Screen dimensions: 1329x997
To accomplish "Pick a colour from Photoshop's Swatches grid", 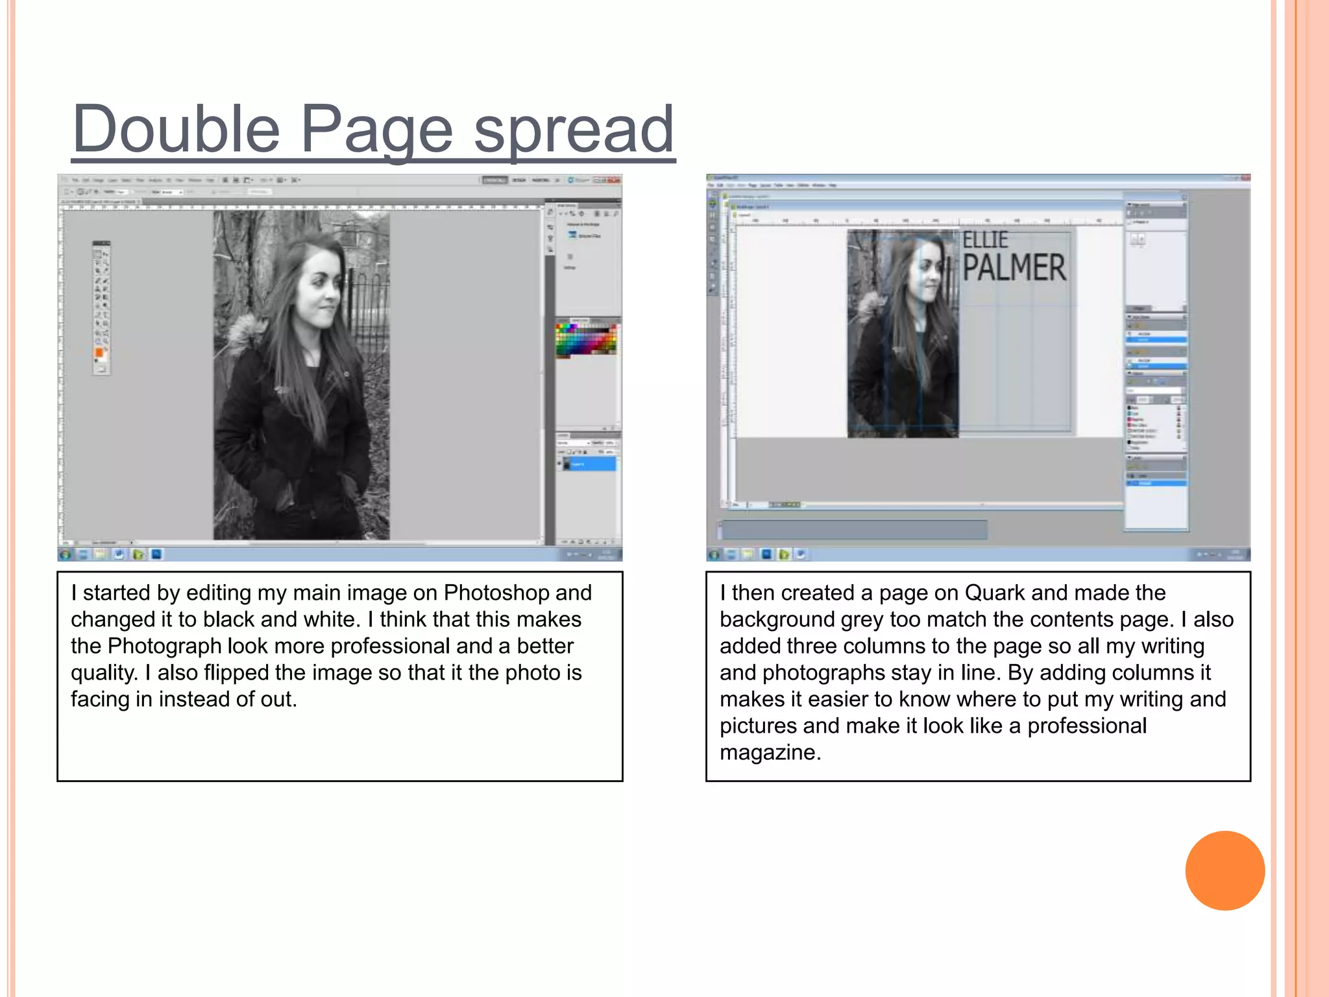I will tap(587, 339).
